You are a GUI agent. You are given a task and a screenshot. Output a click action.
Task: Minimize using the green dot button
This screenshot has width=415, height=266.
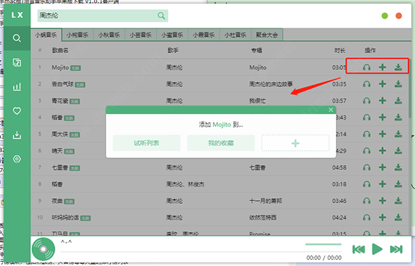tap(385, 16)
